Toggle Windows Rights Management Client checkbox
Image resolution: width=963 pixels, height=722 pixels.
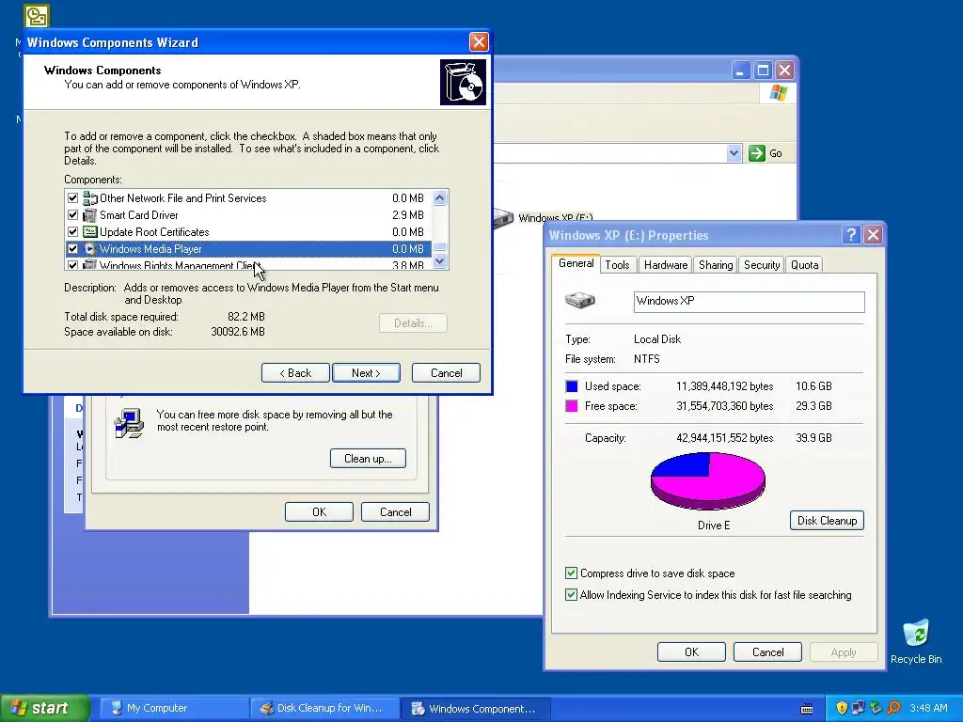pos(73,264)
